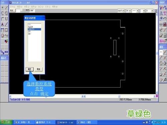Screen dimensions: 167x125
Task: Open the dropdown showing value 0
Action: (x=150, y=11)
